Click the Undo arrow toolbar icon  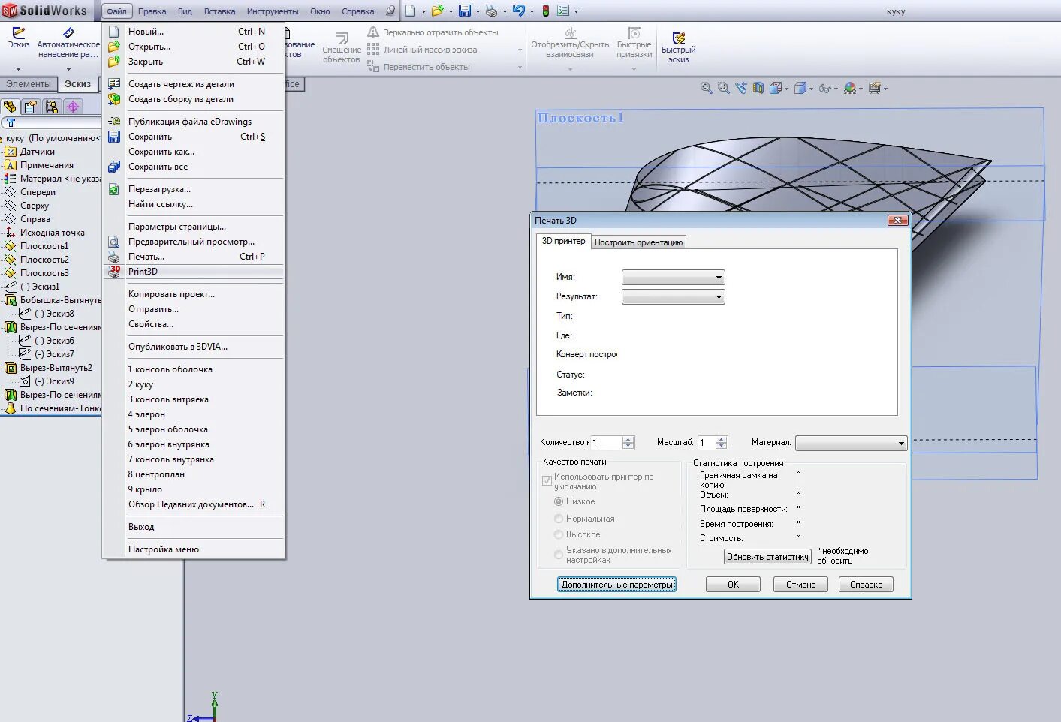tap(518, 11)
